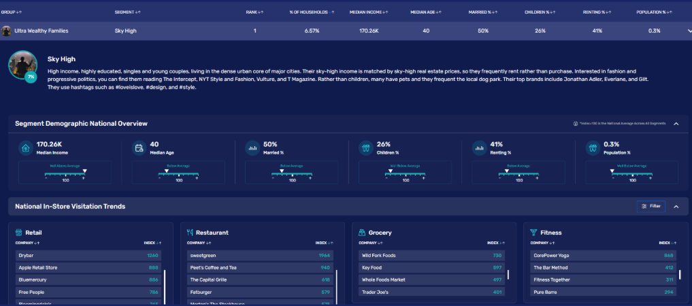Screen dimensions: 692x306
Task: Select The Capital Grille row
Action: [260, 279]
